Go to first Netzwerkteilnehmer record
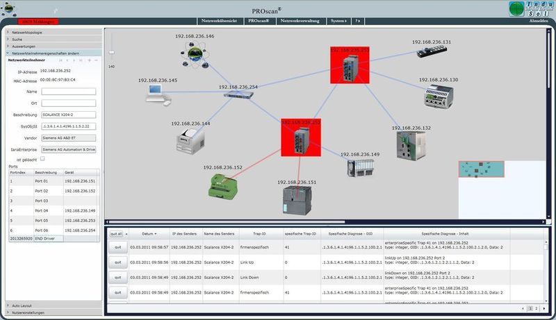The height and width of the screenshot is (320, 556). click(61, 60)
